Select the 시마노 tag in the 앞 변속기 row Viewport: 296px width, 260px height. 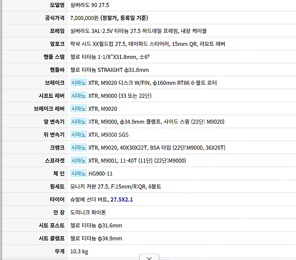(78, 122)
